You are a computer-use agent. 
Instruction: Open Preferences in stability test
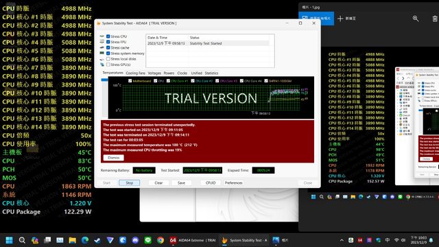pyautogui.click(x=233, y=183)
